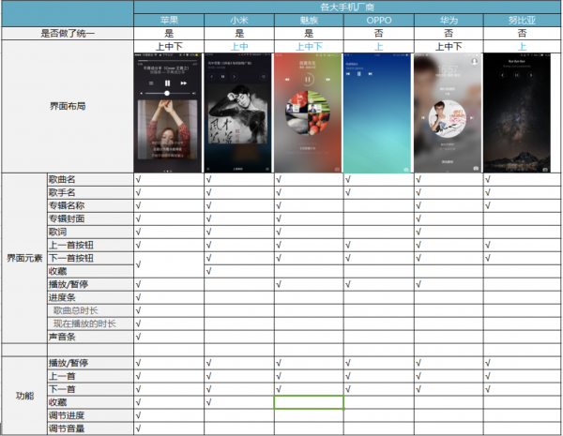
Task: Click checkmark in 专辑名称 row under 努比亚
Action: 488,205
